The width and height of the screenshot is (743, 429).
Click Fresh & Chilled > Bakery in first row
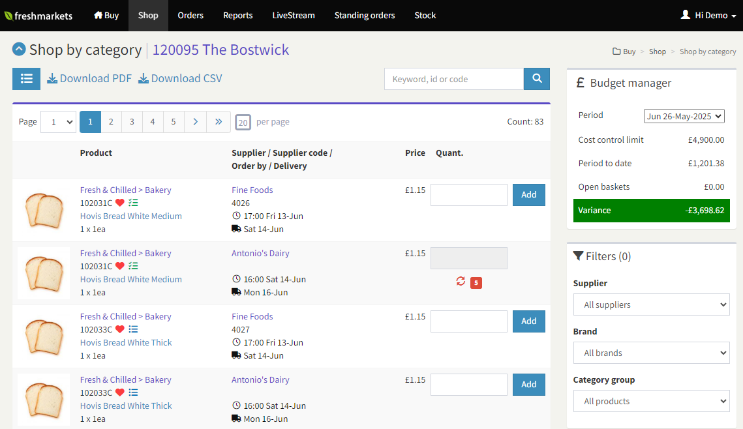point(125,190)
